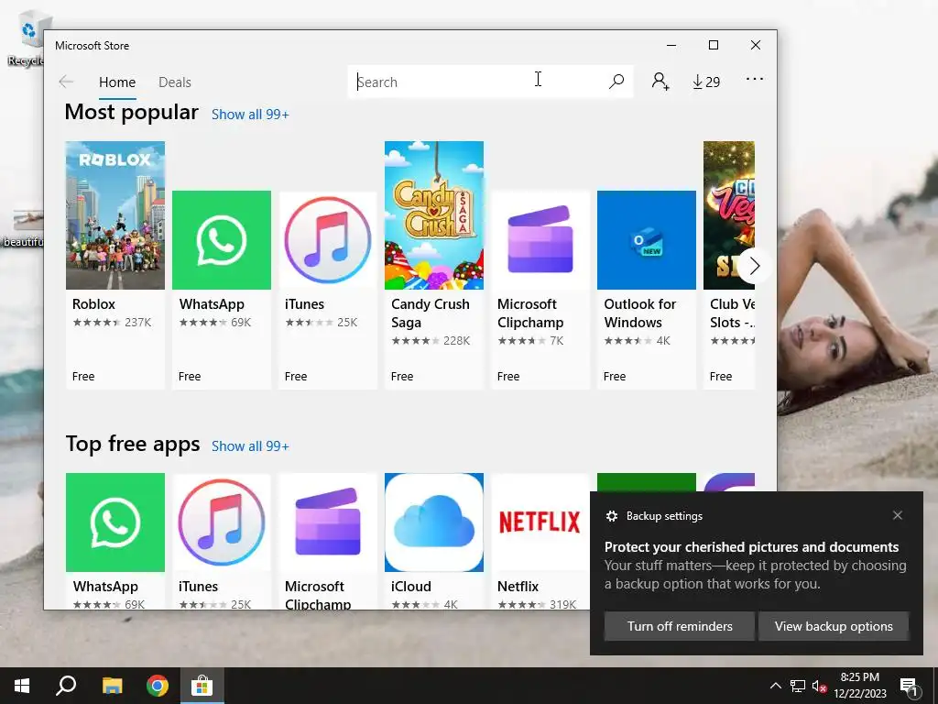The image size is (938, 704).
Task: Launch Google Chrome from taskbar
Action: [x=158, y=686]
